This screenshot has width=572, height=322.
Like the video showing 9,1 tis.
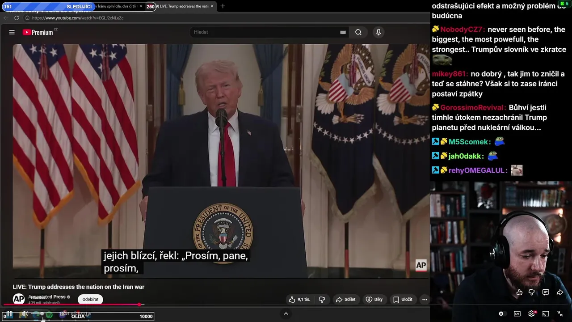pos(299,299)
